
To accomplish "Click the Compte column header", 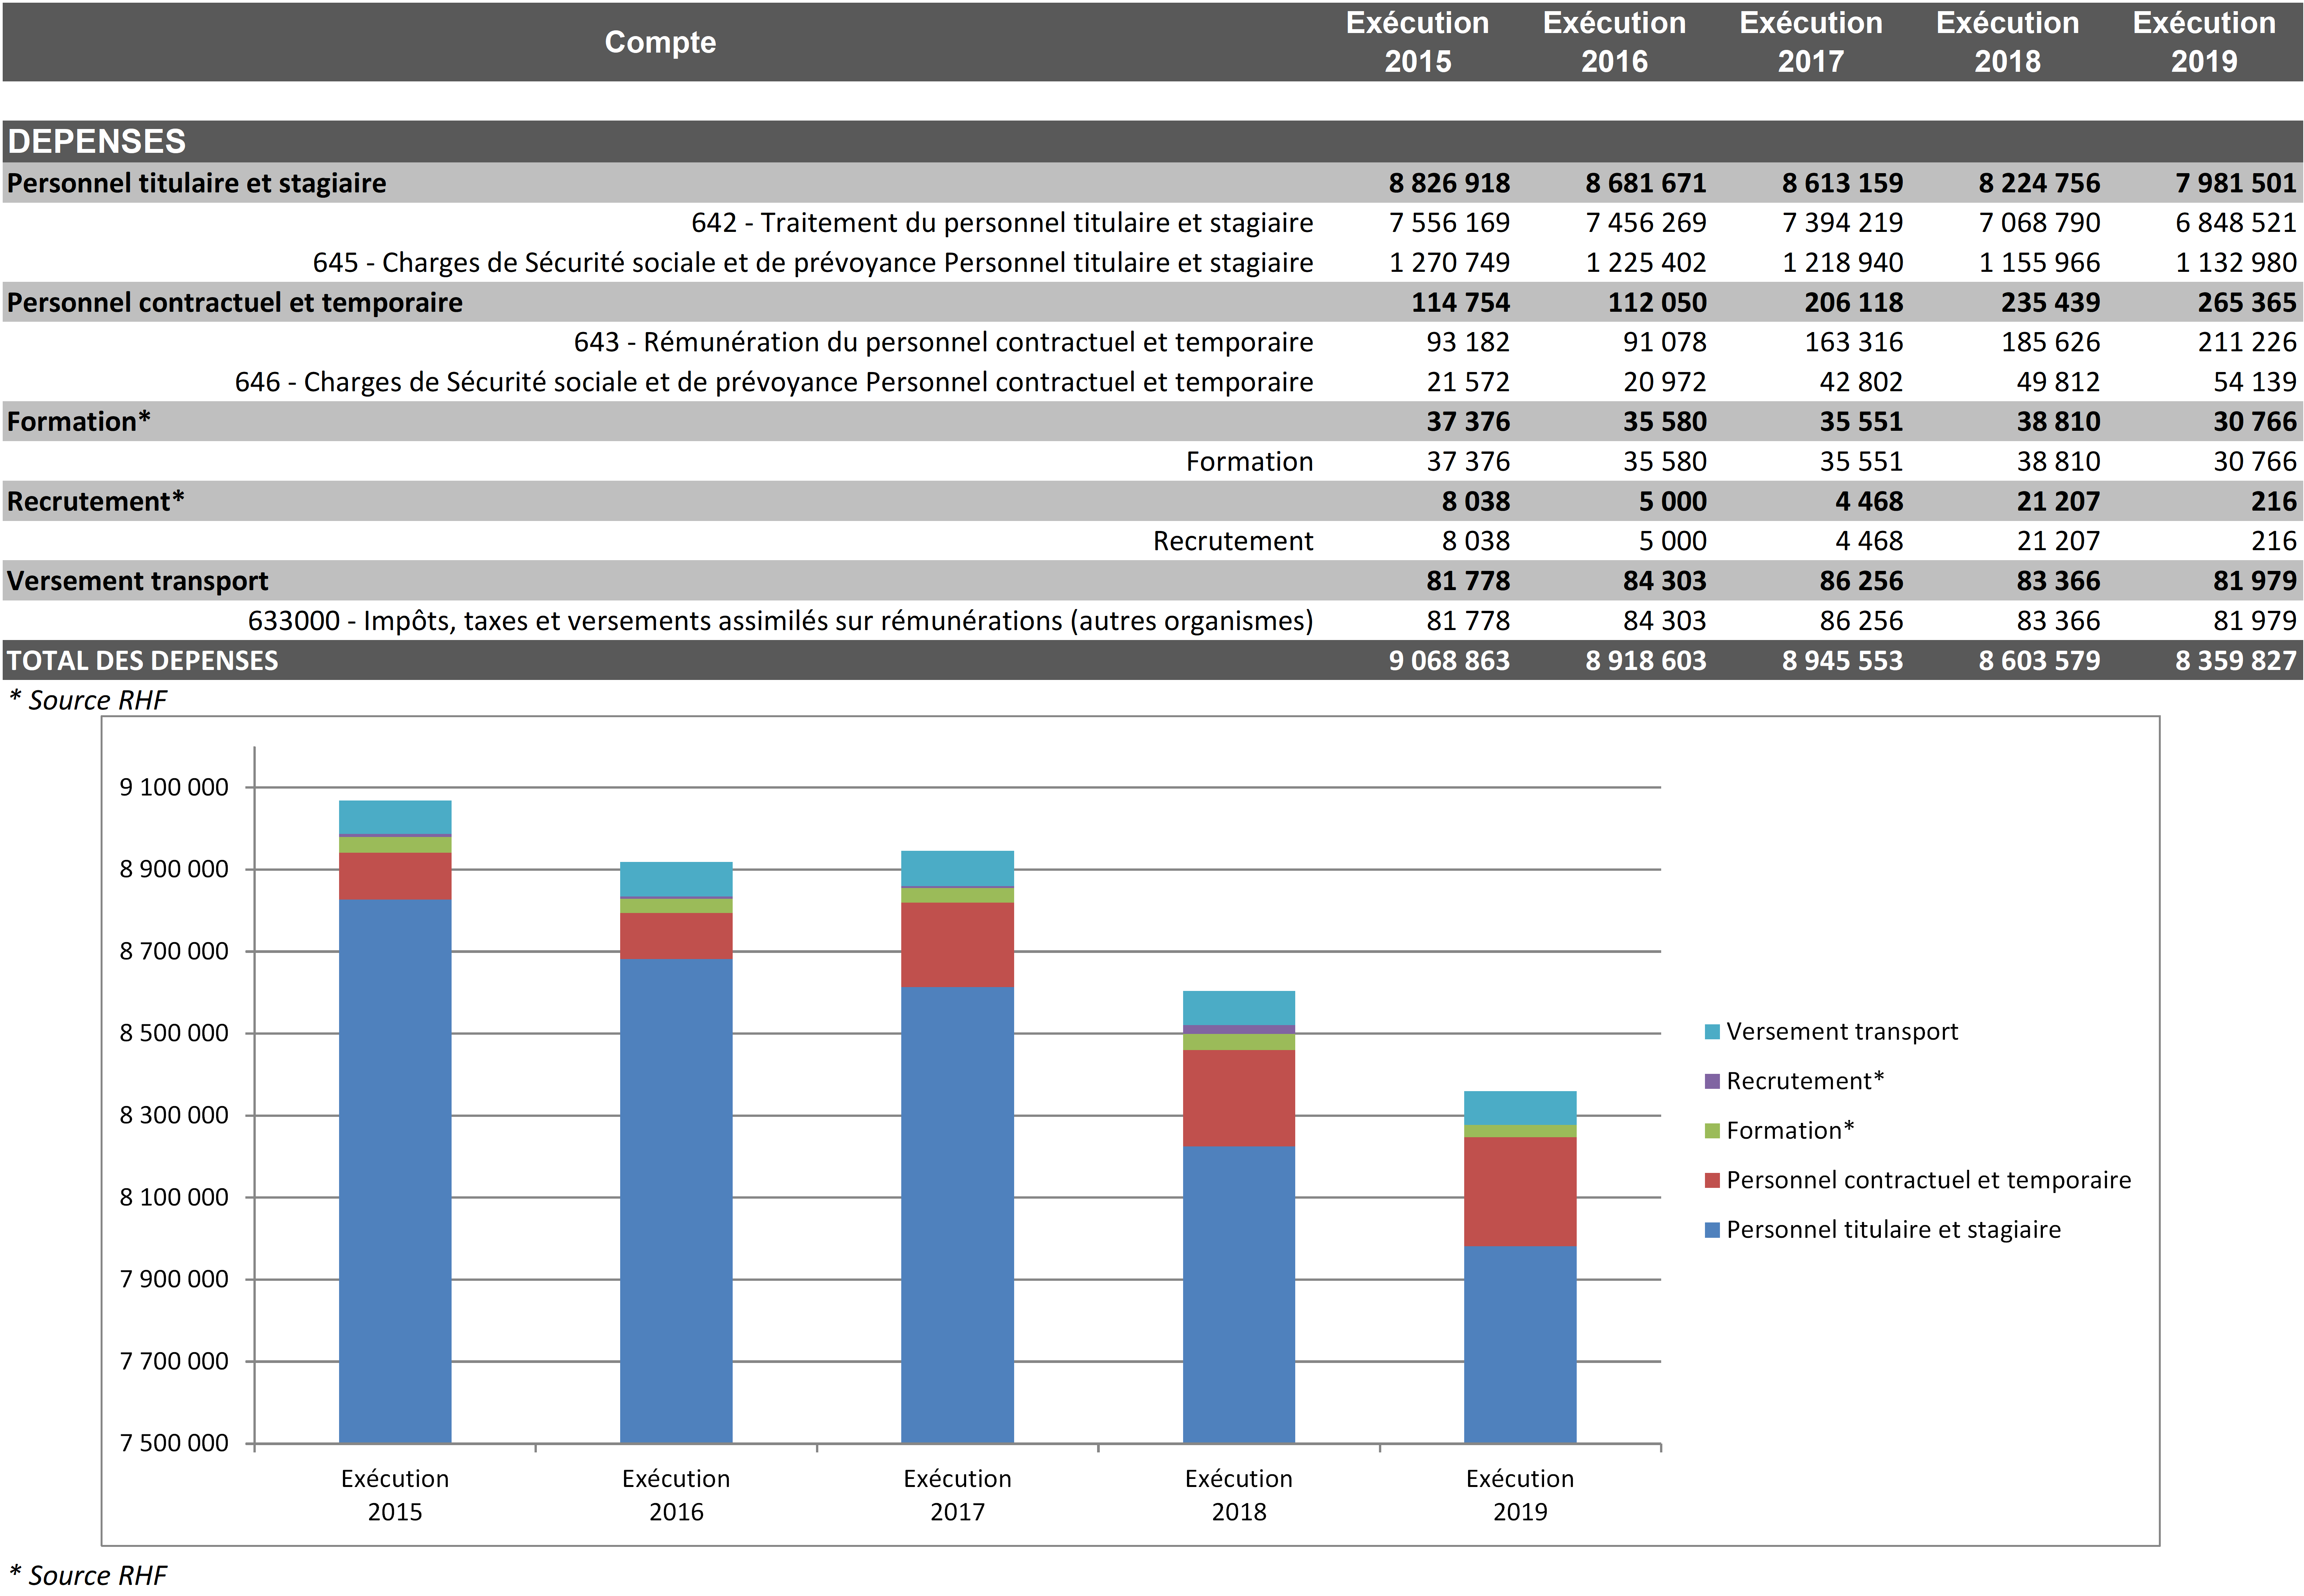I will [x=660, y=42].
